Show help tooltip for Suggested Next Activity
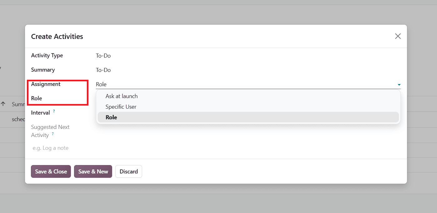437x213 pixels. pos(53,134)
